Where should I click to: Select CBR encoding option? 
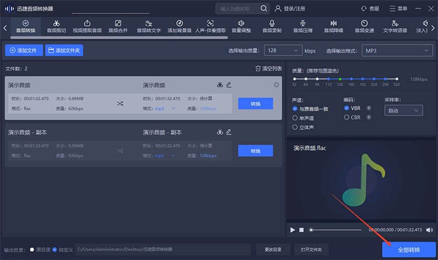(x=352, y=117)
